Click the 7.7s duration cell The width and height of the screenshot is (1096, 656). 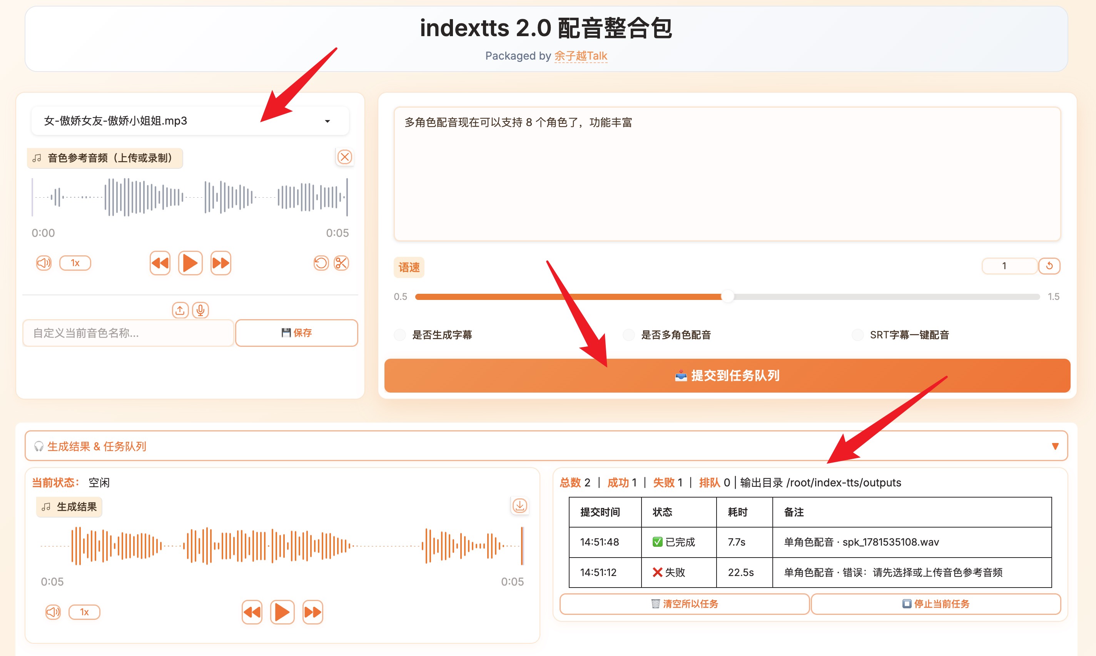[x=744, y=542]
